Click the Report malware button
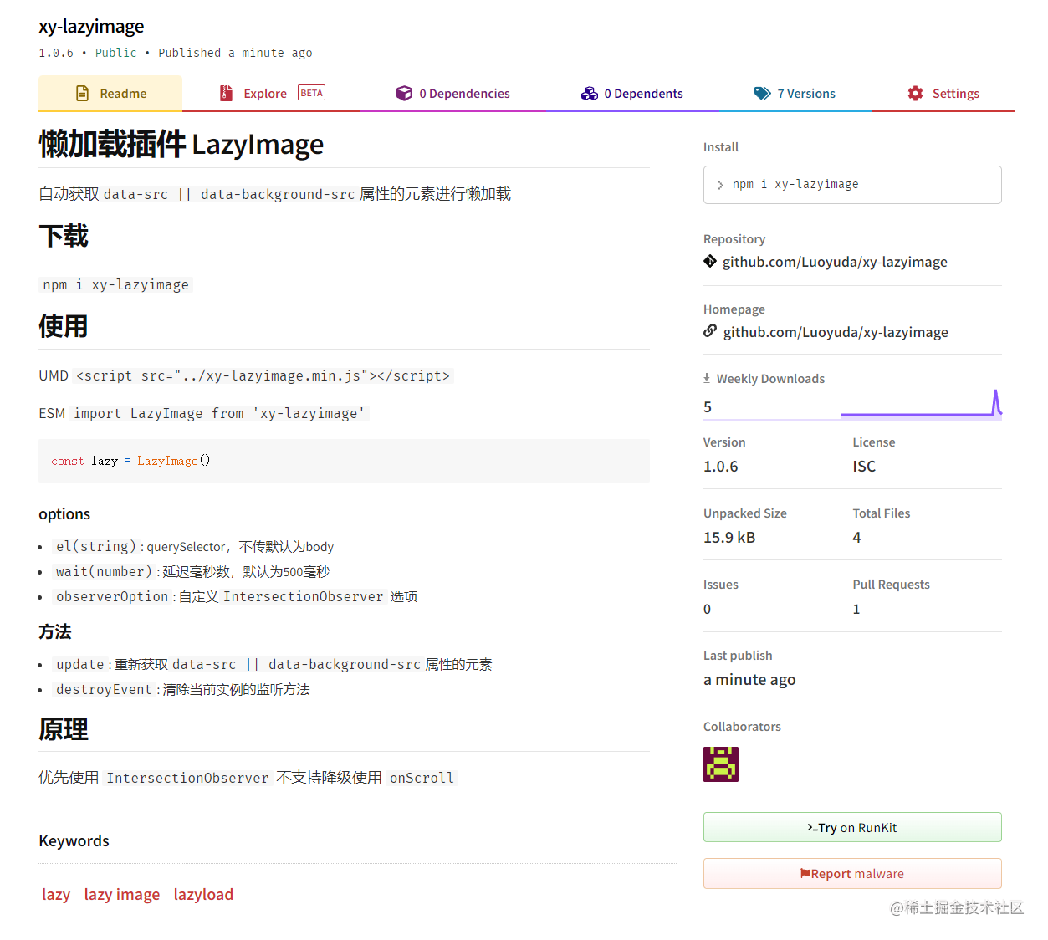The width and height of the screenshot is (1048, 940). coord(852,873)
